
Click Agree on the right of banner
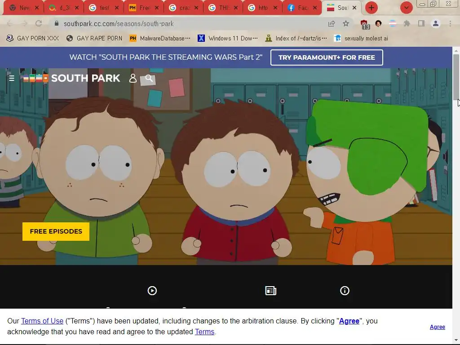(x=438, y=327)
